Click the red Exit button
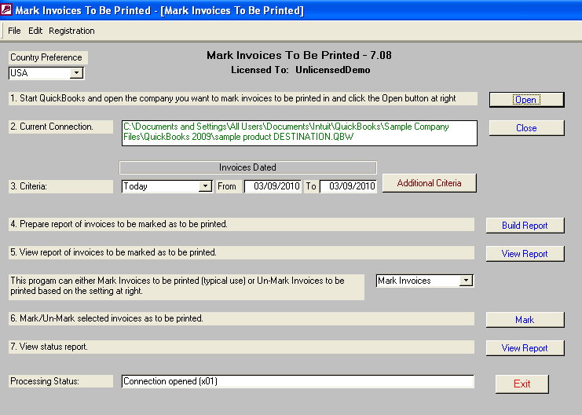Screen dimensions: 582x415 (522, 384)
